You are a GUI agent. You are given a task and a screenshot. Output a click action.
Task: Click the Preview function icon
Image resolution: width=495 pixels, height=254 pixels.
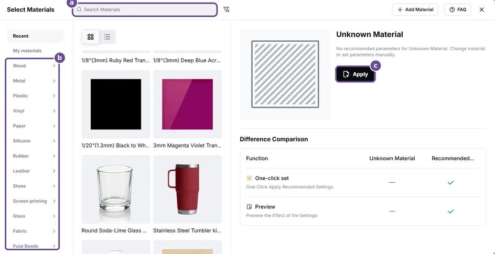(249, 207)
